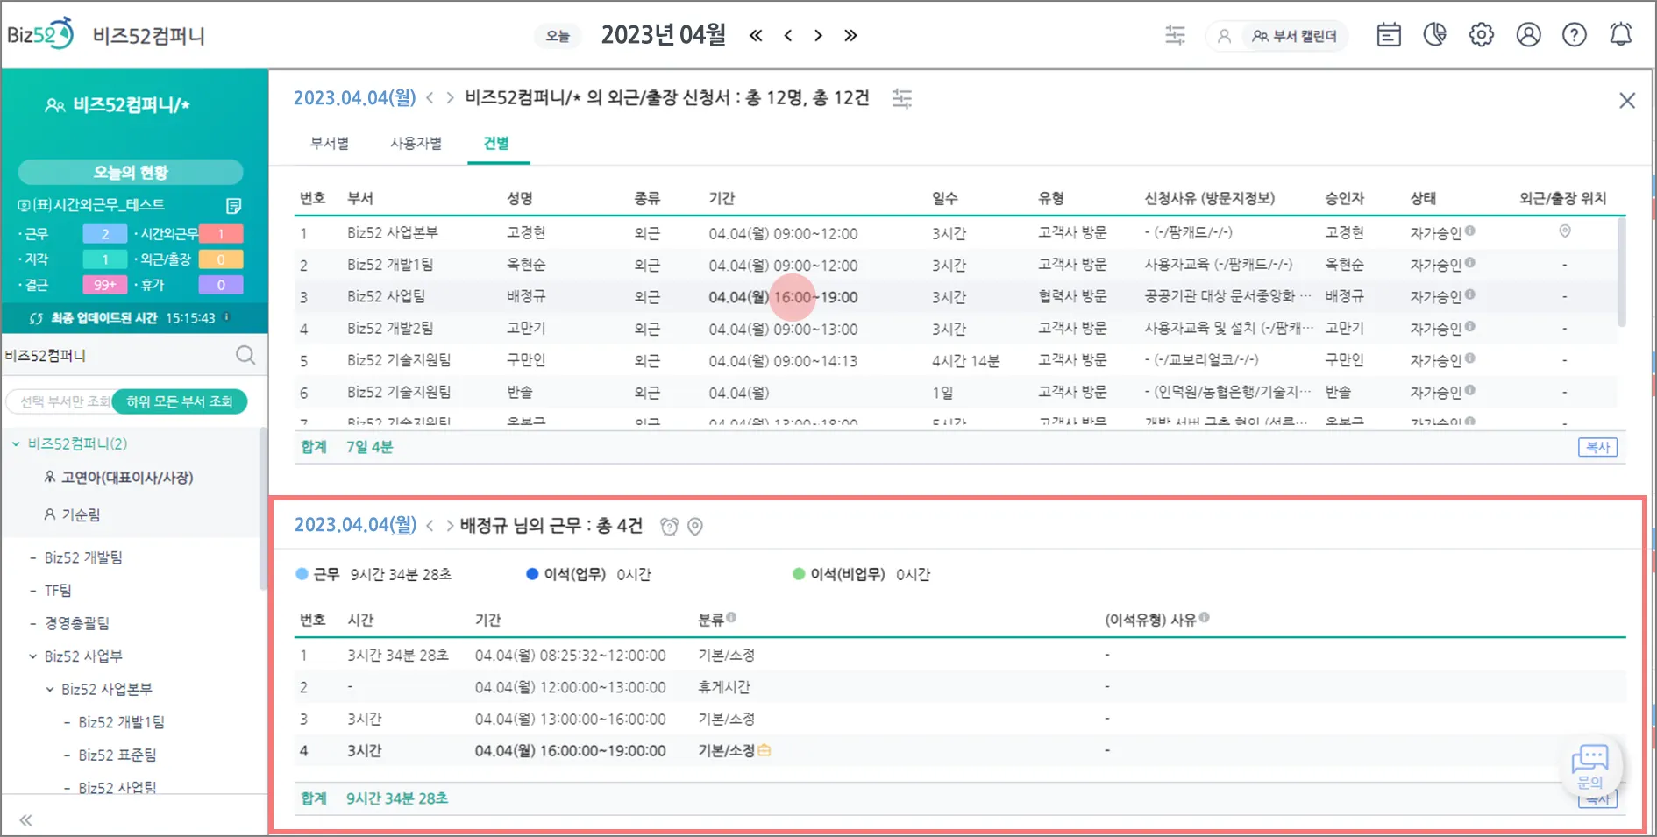The width and height of the screenshot is (1657, 837).
Task: Jump back a year with double-left arrow
Action: (x=756, y=36)
